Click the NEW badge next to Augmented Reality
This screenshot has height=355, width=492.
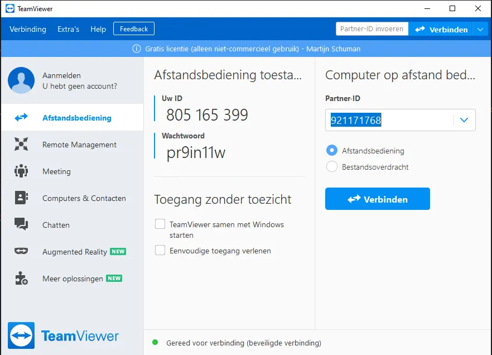pos(118,251)
